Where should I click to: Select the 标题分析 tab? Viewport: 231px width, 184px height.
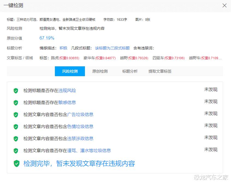pyautogui.click(x=130, y=71)
